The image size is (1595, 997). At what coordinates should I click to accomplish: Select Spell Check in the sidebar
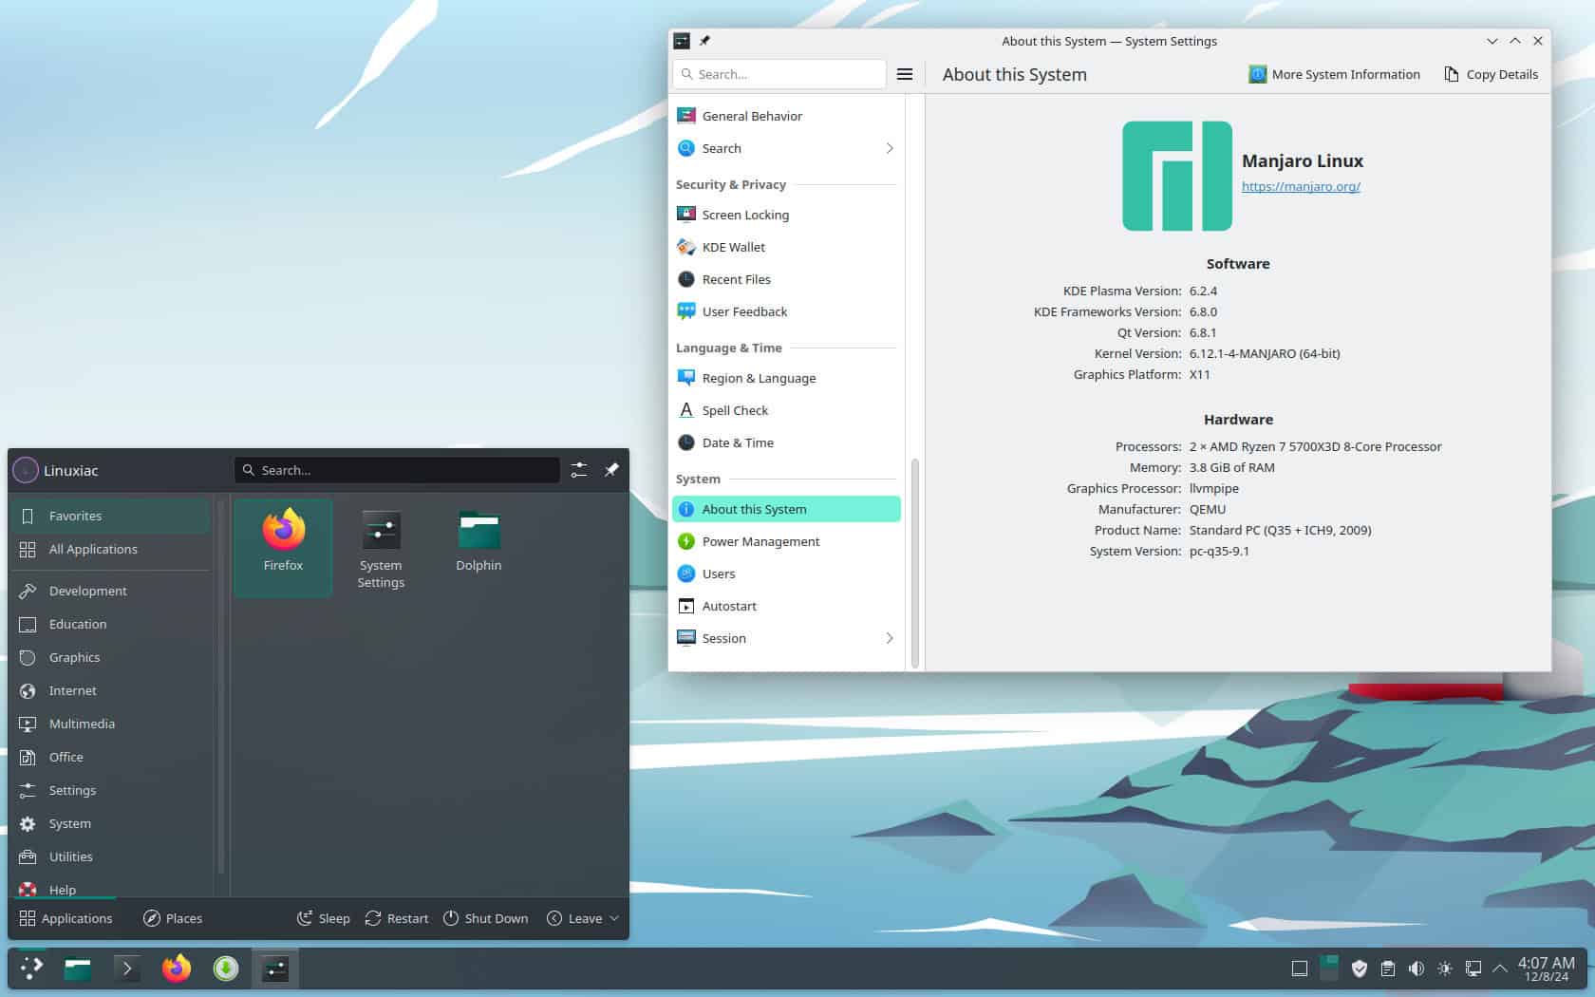click(734, 410)
